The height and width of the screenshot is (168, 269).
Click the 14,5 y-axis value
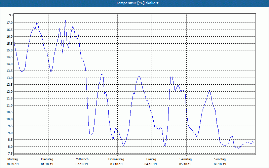(9, 57)
